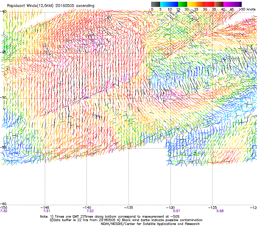Click the '-140' longitude axis label
The image size is (257, 226).
87,208
